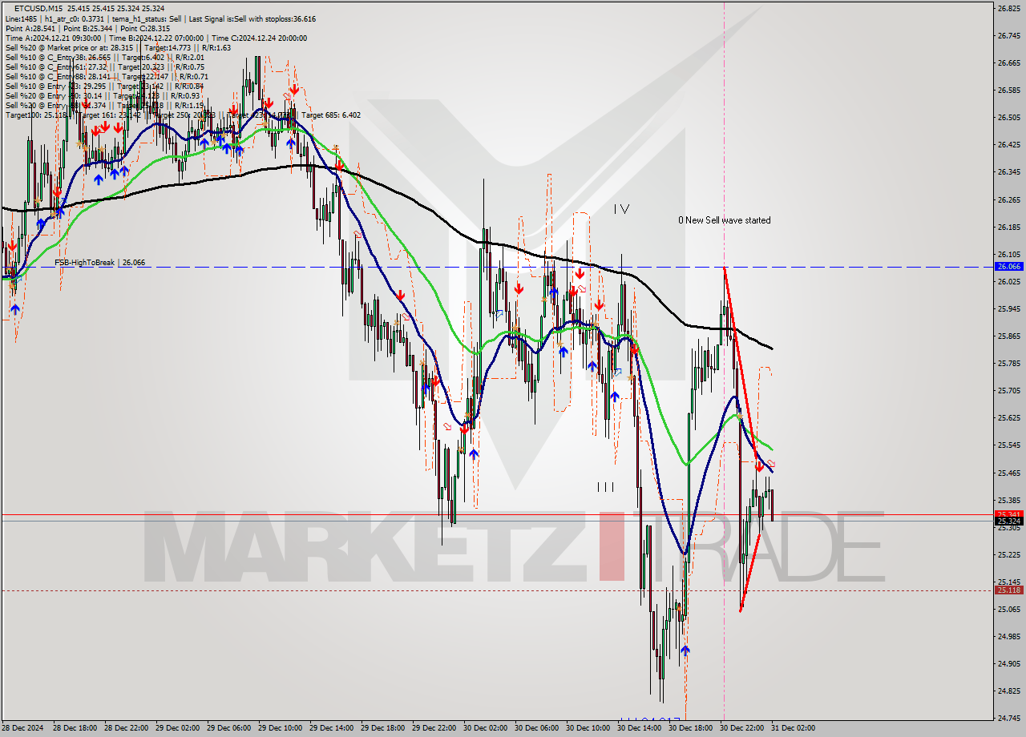This screenshot has height=737, width=1026.
Task: Click the 24.905 price axis label
Action: [1008, 664]
